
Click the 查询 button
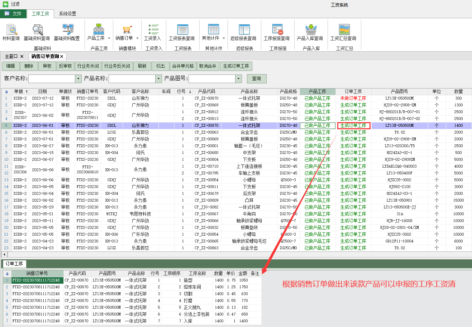click(x=257, y=78)
